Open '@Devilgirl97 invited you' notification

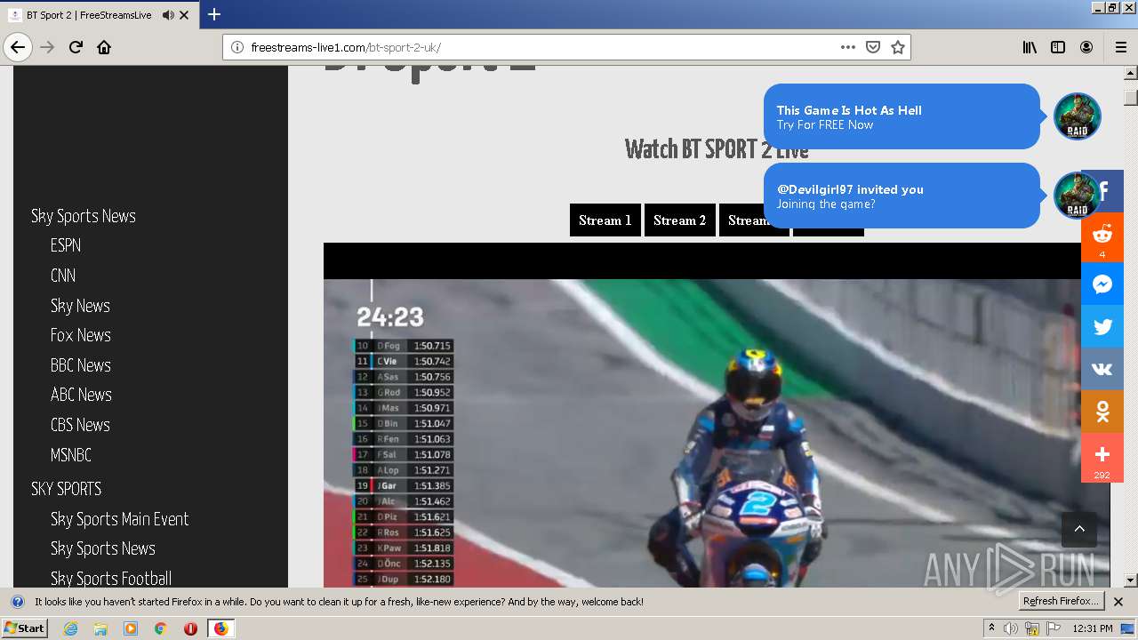[x=902, y=196]
